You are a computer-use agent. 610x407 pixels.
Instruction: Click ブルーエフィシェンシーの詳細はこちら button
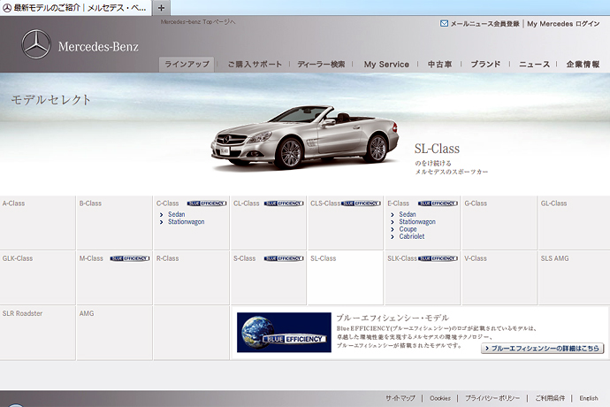(542, 349)
